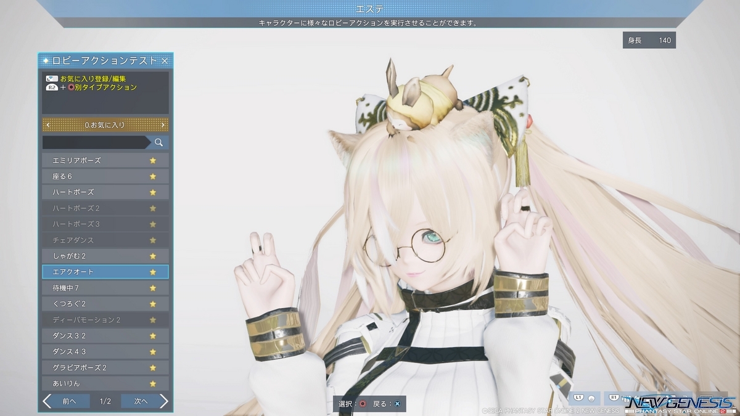The width and height of the screenshot is (740, 416).
Task: Select チェアダンス action
Action: [x=105, y=240]
